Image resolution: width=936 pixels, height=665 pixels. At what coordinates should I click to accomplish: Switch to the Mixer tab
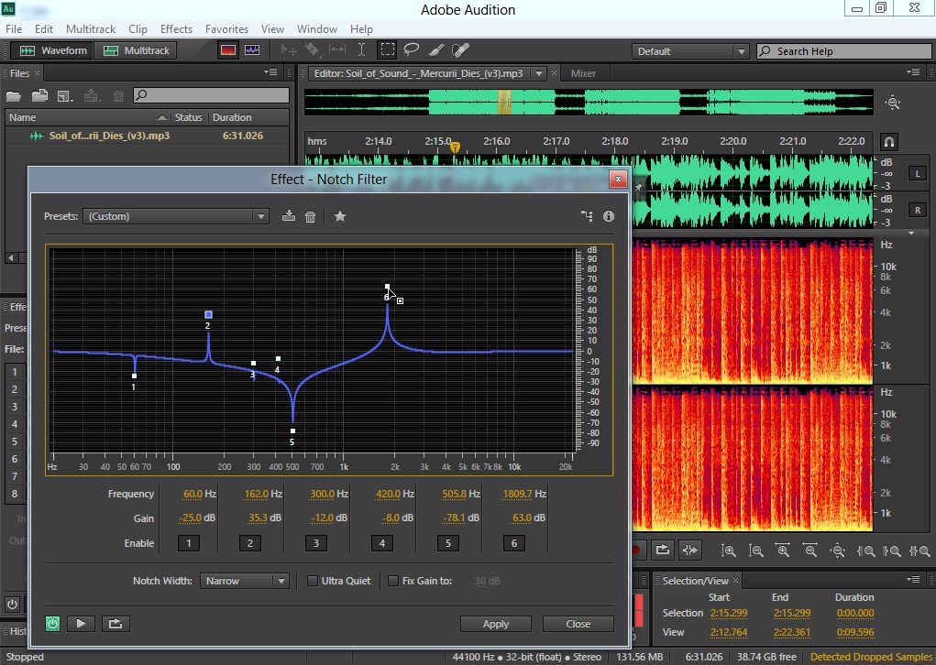[583, 73]
